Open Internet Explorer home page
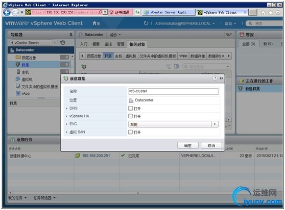285x210 pixels. coord(263,13)
